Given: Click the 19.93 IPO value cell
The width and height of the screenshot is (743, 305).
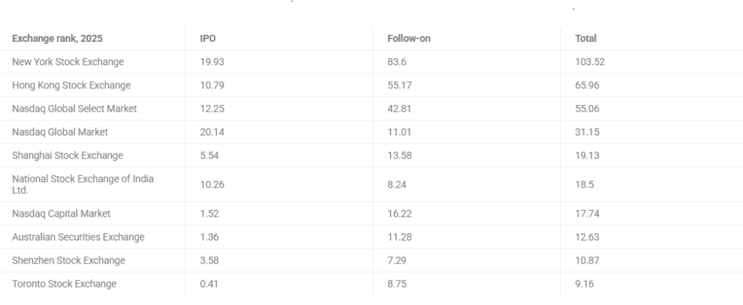Looking at the screenshot, I should tap(212, 62).
